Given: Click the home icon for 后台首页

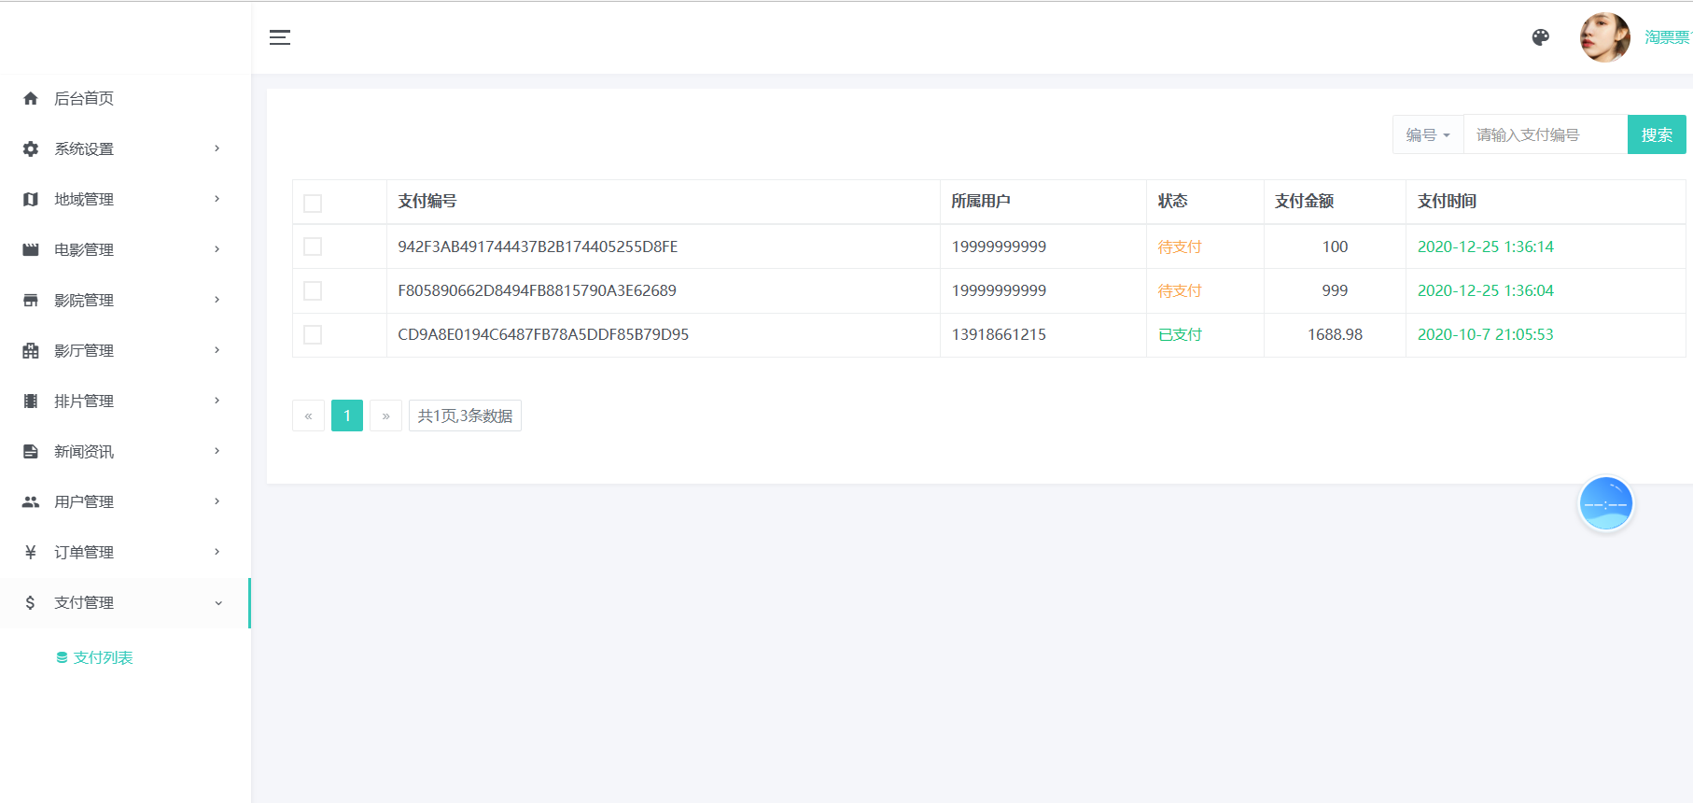Looking at the screenshot, I should pyautogui.click(x=31, y=98).
